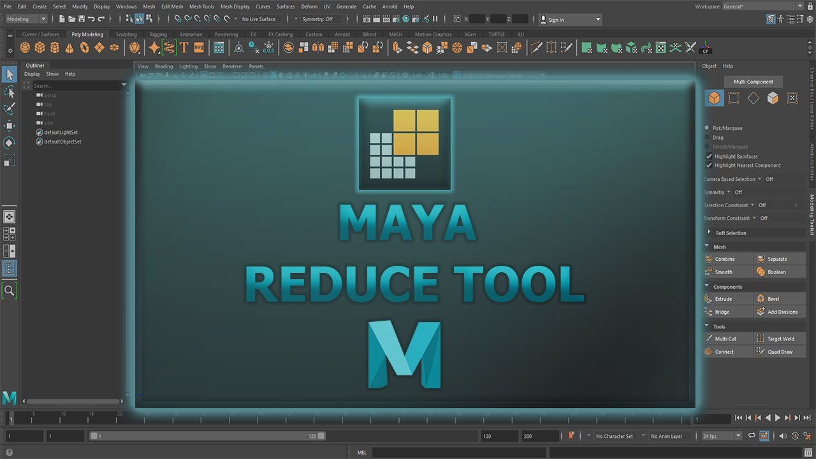Expand the Soft Selection section
This screenshot has width=816, height=459.
click(x=709, y=233)
